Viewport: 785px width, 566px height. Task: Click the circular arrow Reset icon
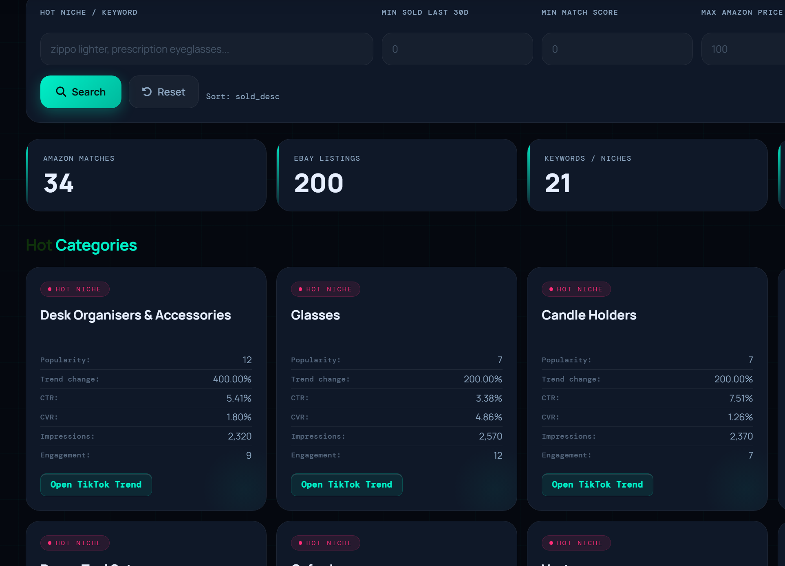point(147,92)
